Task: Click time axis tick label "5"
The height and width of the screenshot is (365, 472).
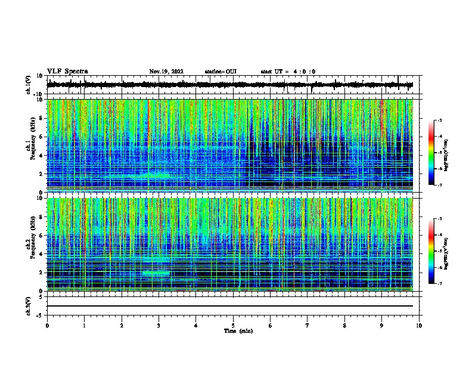Action: (x=233, y=326)
